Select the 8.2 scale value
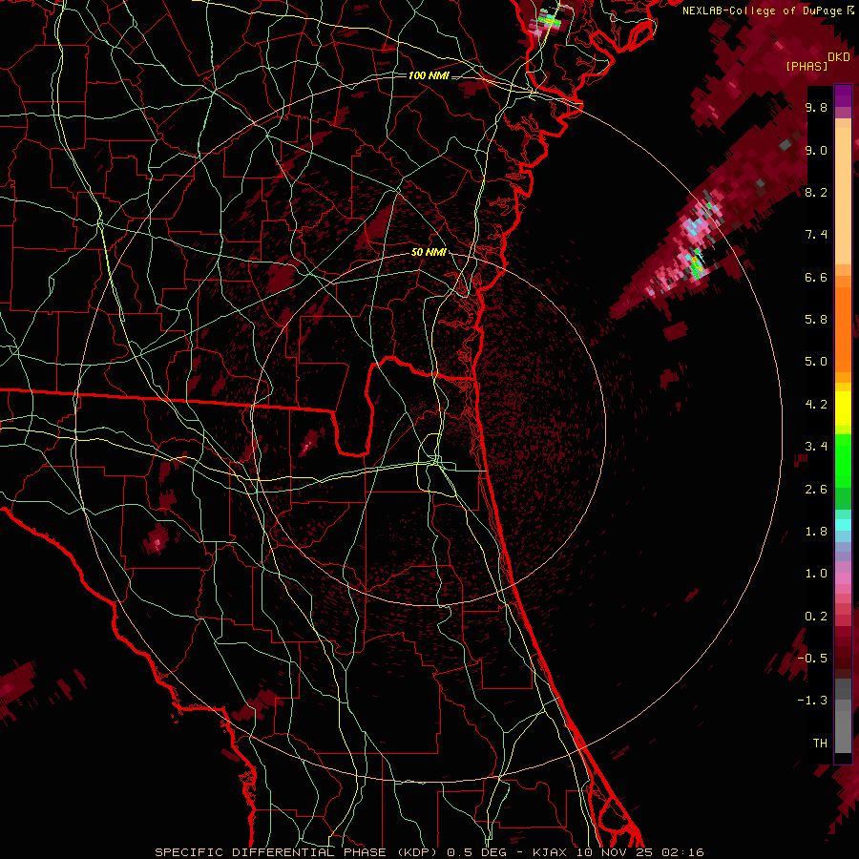Viewport: 859px width, 859px height. click(816, 192)
